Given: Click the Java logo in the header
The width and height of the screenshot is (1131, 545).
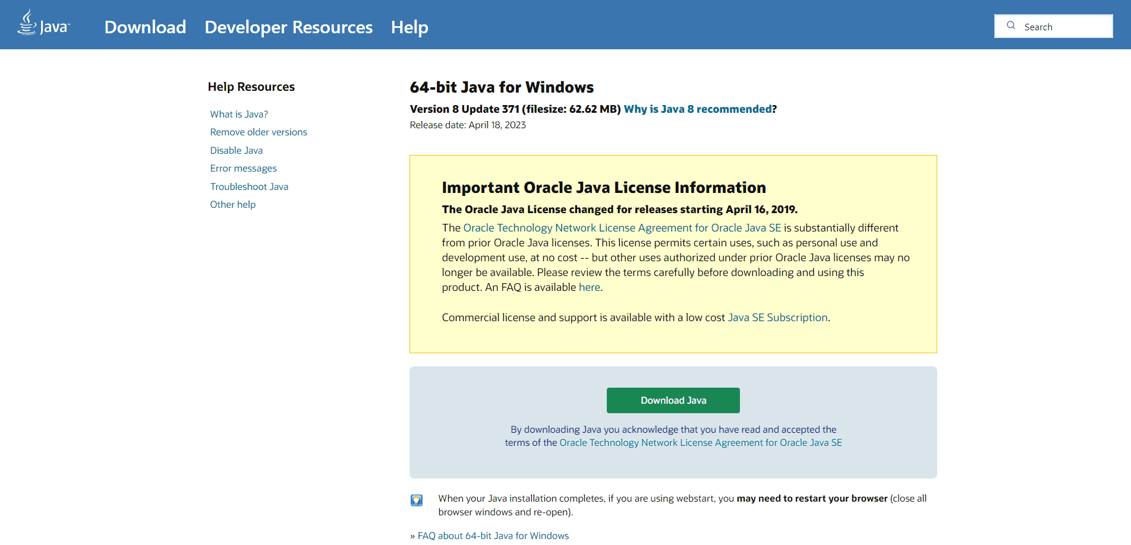Looking at the screenshot, I should coord(44,24).
